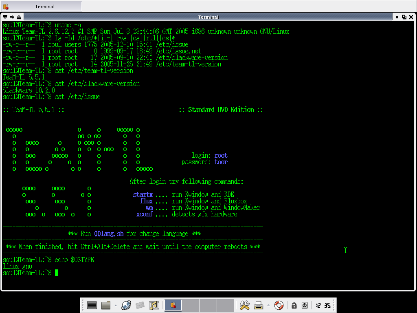The width and height of the screenshot is (417, 313).
Task: Click the panel clock showing 12 35
Action: click(x=323, y=305)
